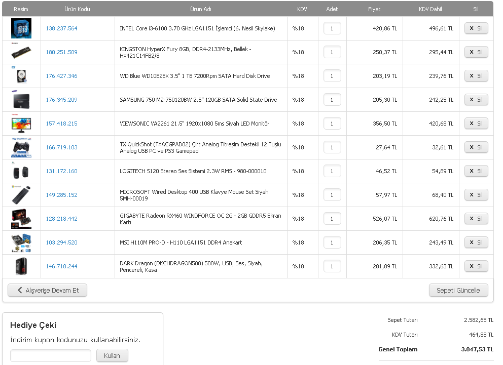Remove the Microsoft Wired Desktop 400 with Sil
Screen dimensions: 503x365
click(x=476, y=195)
